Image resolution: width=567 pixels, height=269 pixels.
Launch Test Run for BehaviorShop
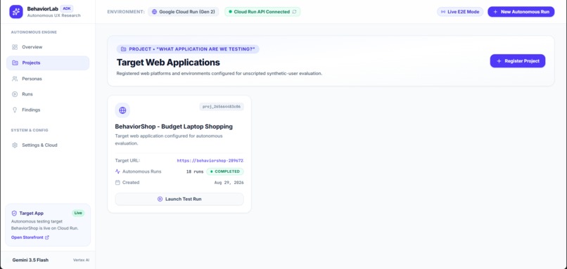click(179, 199)
